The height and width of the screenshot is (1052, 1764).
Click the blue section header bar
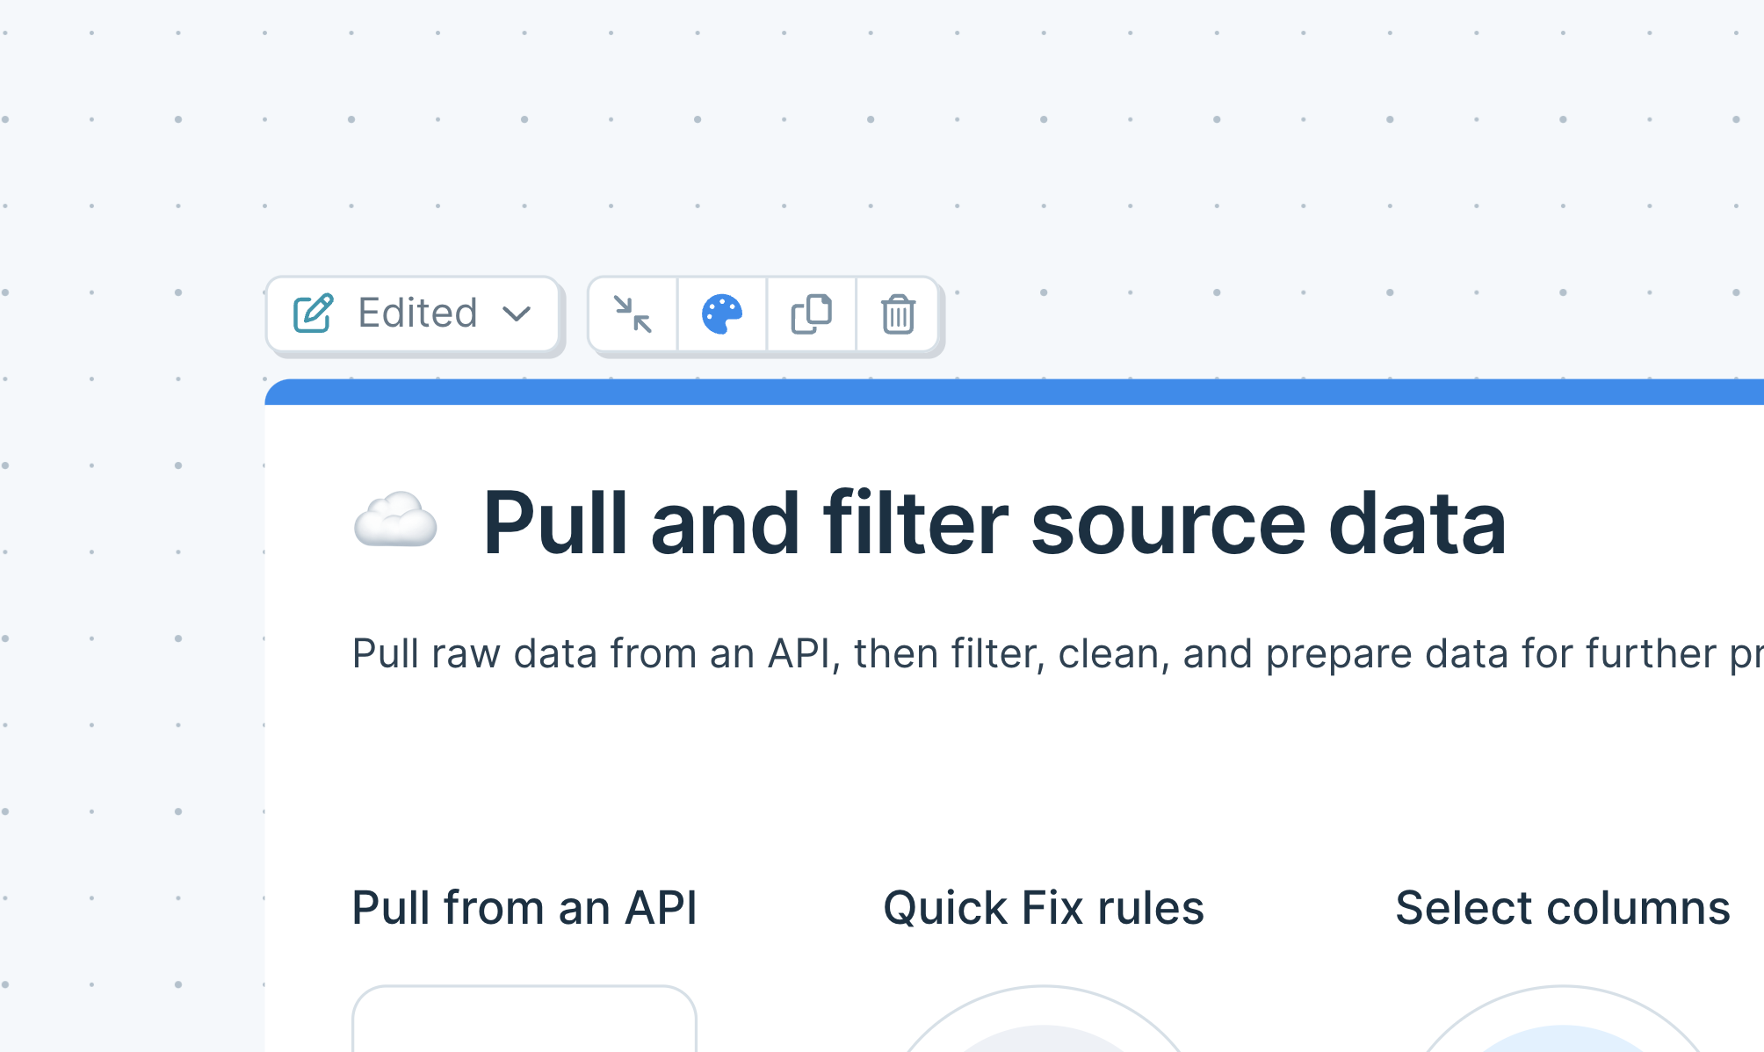pyautogui.click(x=1014, y=392)
